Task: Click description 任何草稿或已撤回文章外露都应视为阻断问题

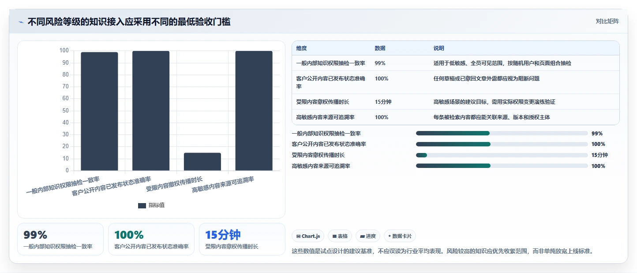Action: point(487,79)
